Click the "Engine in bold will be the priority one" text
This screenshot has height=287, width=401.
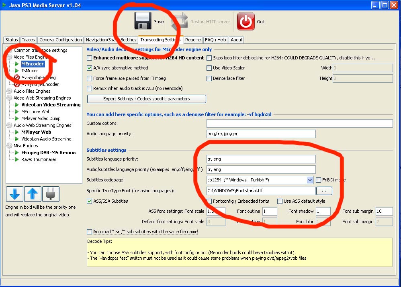click(x=41, y=207)
